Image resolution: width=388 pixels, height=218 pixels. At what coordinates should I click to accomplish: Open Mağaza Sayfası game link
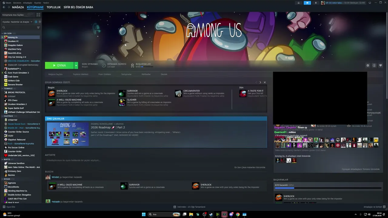pos(55,74)
